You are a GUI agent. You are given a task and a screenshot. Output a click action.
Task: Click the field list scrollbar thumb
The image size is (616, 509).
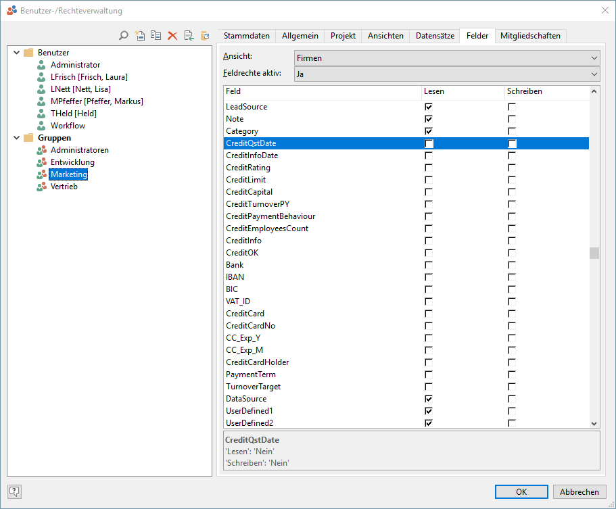(594, 253)
